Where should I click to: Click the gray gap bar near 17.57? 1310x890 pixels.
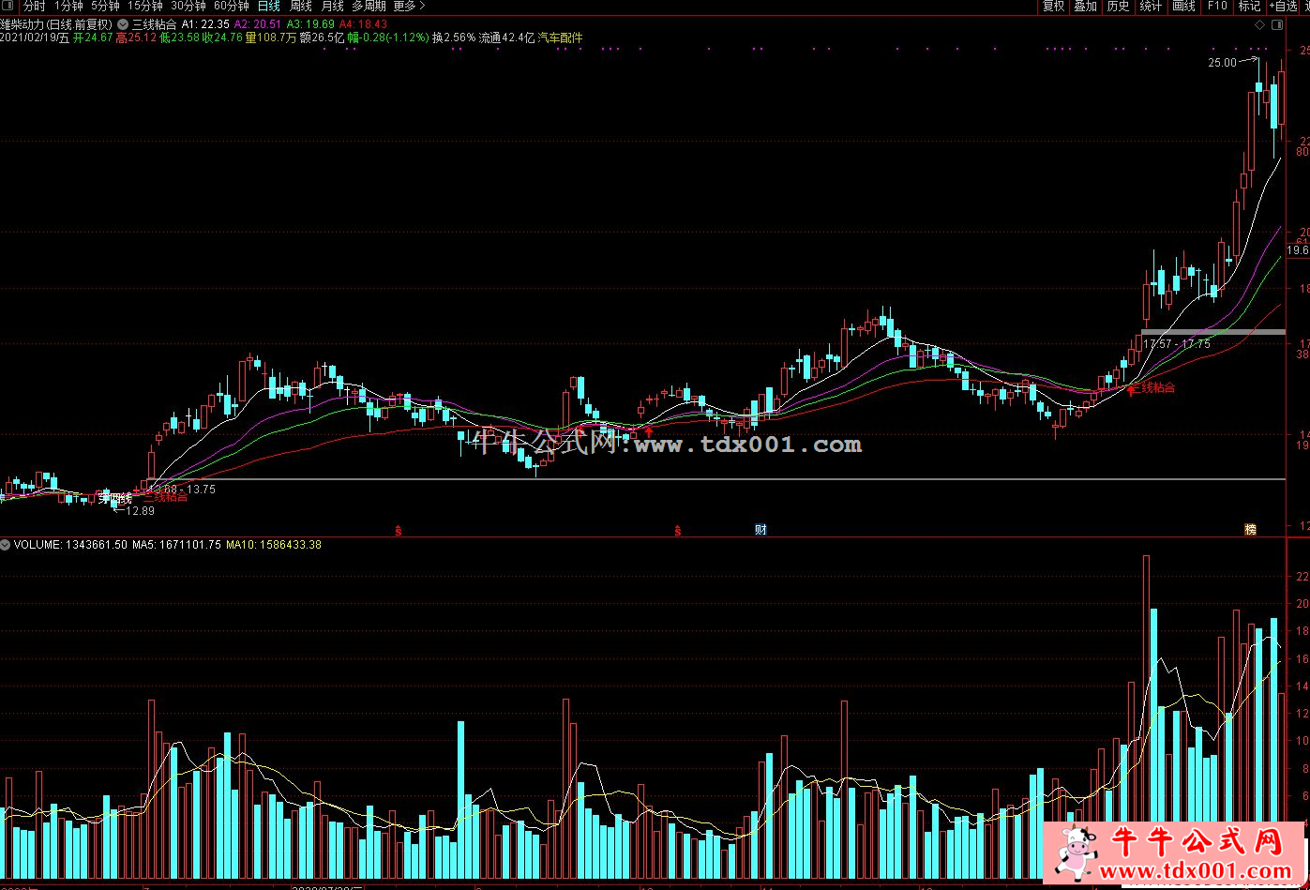tap(1212, 332)
